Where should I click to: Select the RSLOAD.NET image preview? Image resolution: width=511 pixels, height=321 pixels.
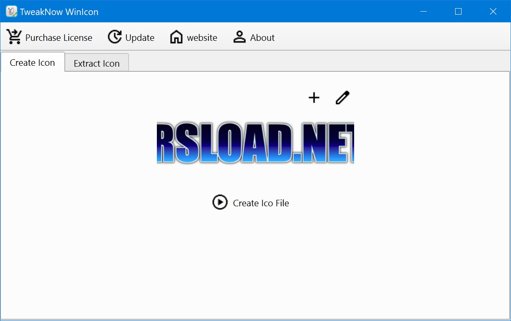[x=255, y=143]
